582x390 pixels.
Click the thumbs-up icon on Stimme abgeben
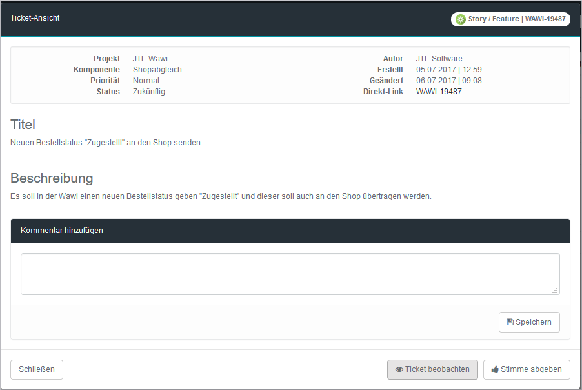495,370
